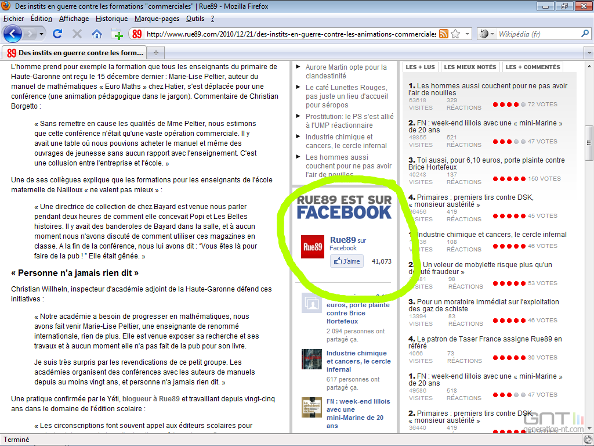Click the Rue89 Facebook page logo
The width and height of the screenshot is (594, 446).
pyautogui.click(x=313, y=247)
